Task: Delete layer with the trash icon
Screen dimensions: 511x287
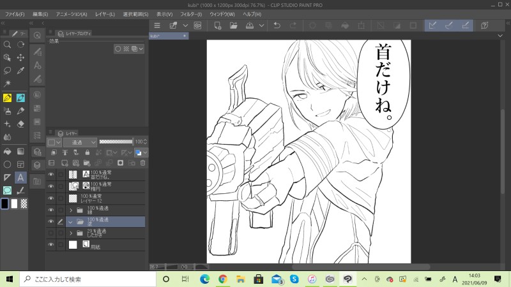Action: coord(142,163)
